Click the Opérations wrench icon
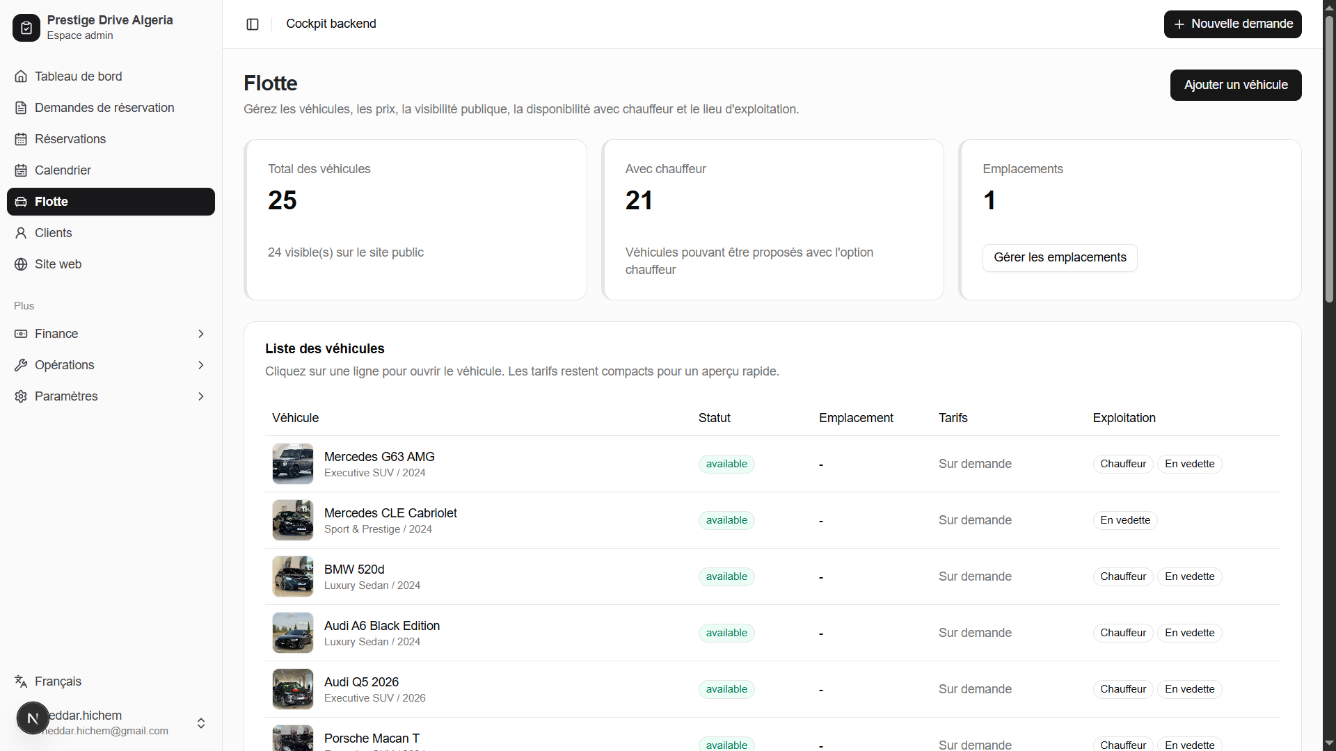Viewport: 1336px width, 751px height. 21,365
